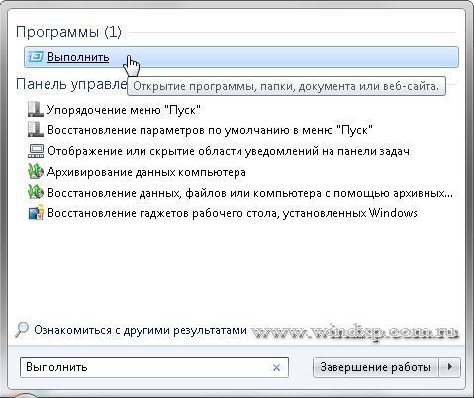474x398 pixels.
Task: Click the Архивирование данных компьютера backup icon
Action: click(36, 172)
